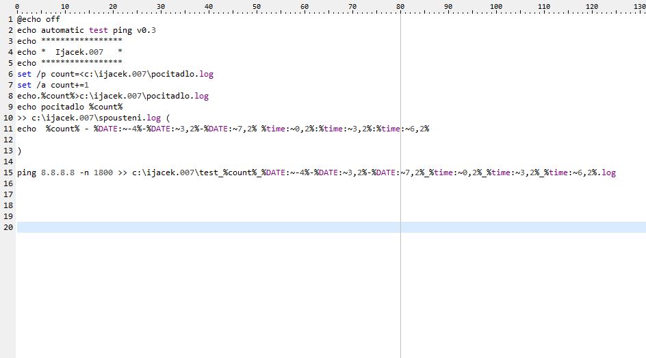Click ruler mark 80 at the top
The image size is (646, 358).
[x=400, y=6]
